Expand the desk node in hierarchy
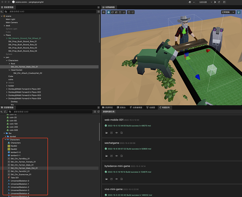The image size is (242, 197). (4, 26)
